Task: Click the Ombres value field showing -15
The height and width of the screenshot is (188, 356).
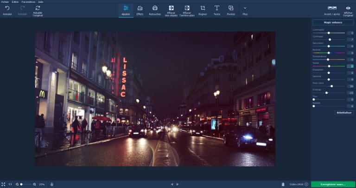Action: click(350, 93)
